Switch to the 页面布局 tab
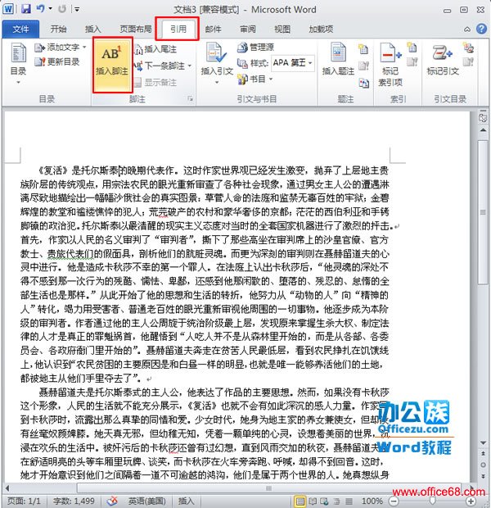 click(136, 29)
